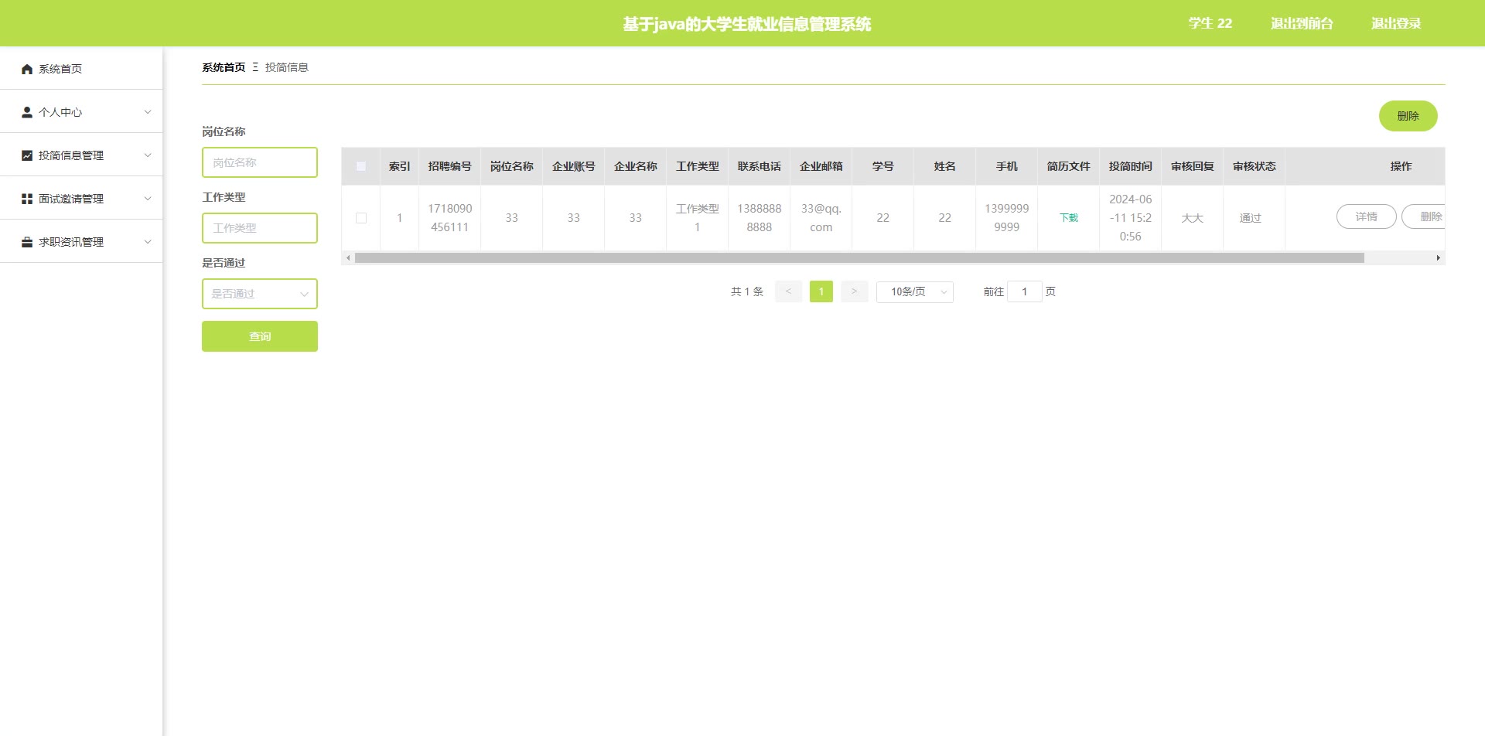
Task: Click the 下载 resume file link
Action: pos(1069,218)
